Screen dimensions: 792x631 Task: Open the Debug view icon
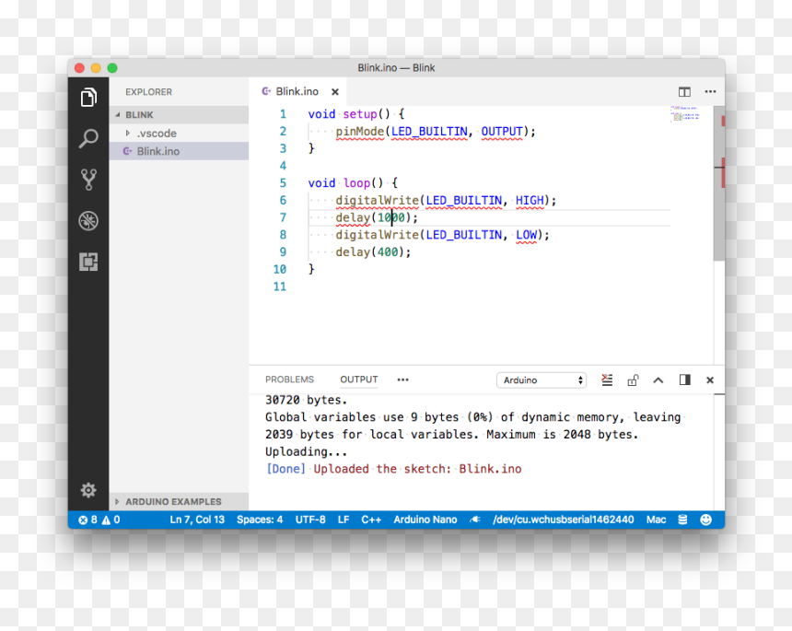click(88, 221)
